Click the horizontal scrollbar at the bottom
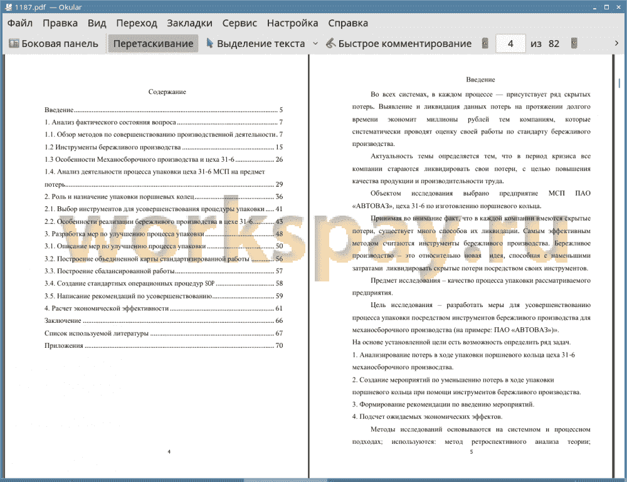The image size is (627, 482). click(x=285, y=479)
